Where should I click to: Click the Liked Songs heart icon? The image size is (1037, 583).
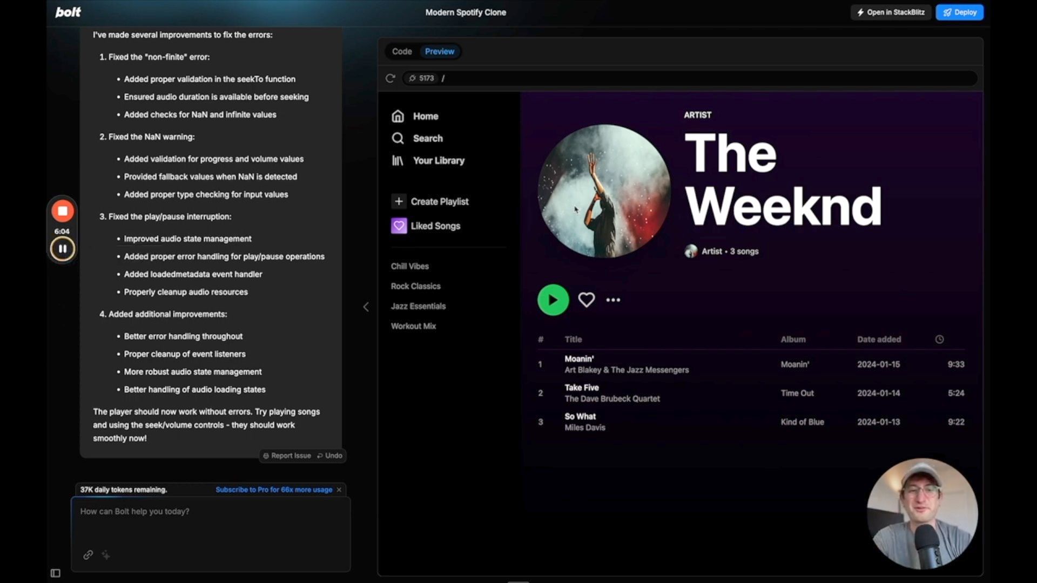pos(399,226)
